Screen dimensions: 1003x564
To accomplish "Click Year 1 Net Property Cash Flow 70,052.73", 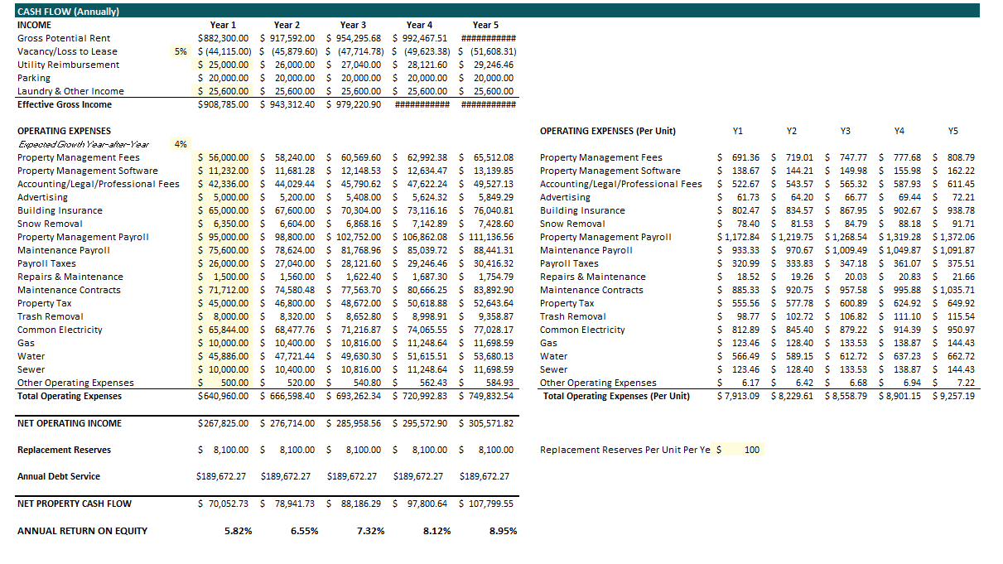I will click(x=224, y=504).
